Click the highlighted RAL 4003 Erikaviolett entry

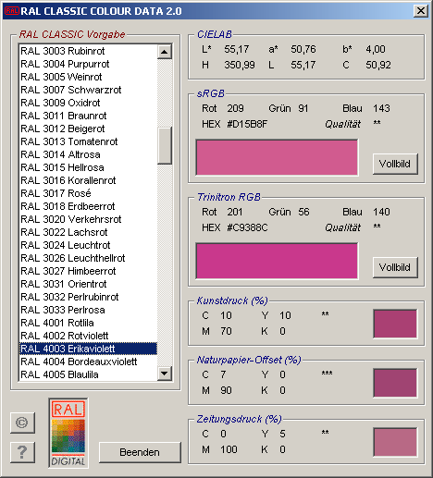point(88,349)
